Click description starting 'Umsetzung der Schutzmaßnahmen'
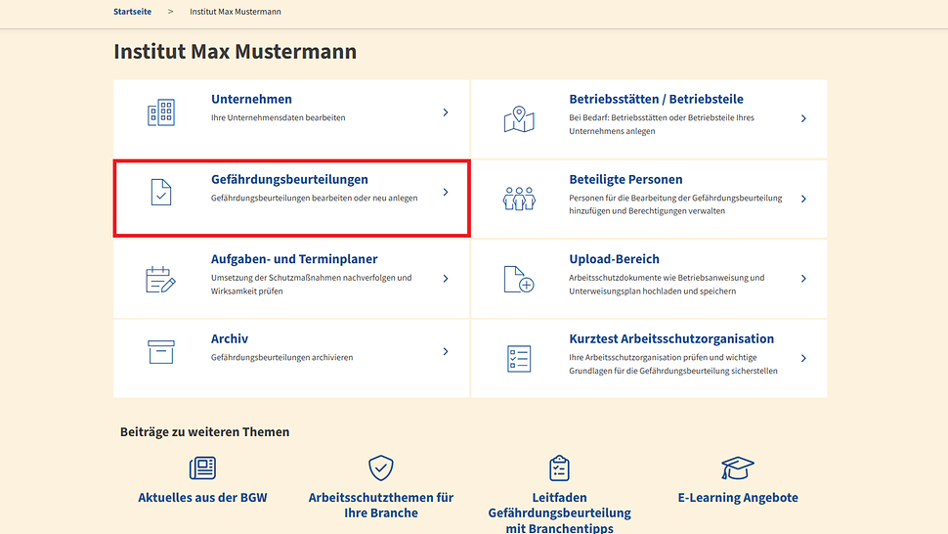This screenshot has height=534, width=948. [x=312, y=285]
